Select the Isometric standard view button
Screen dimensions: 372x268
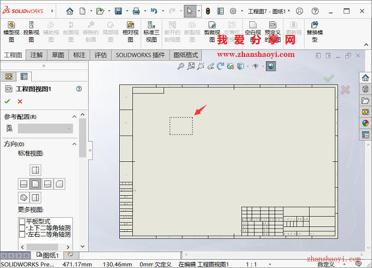(x=24, y=197)
